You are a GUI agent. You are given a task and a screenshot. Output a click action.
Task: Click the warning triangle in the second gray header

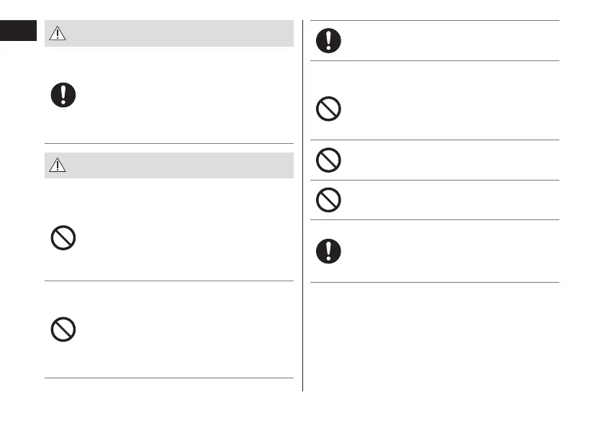coord(58,166)
